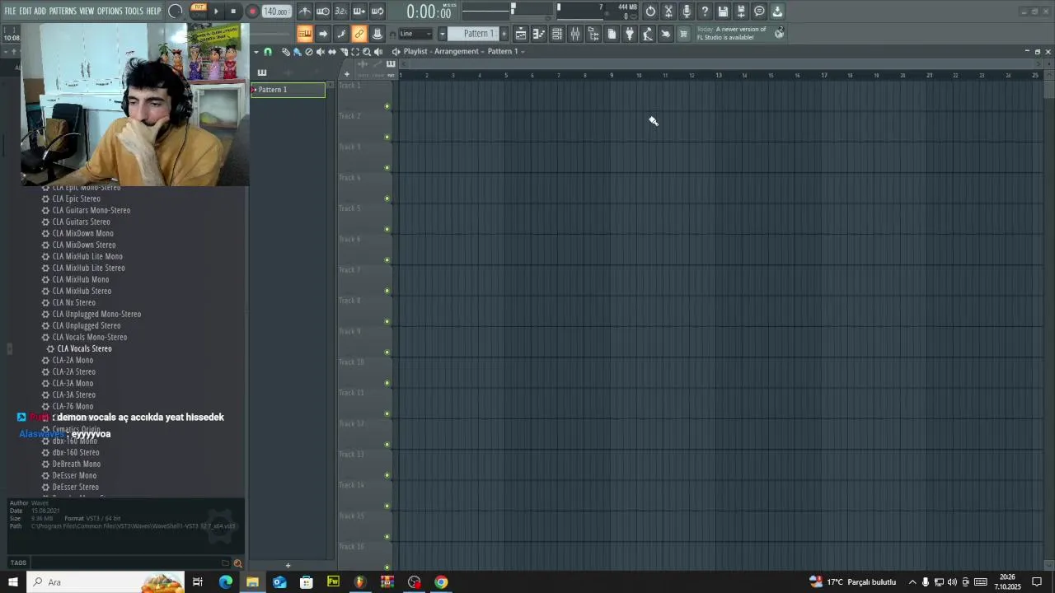Click the add new pattern plus button
Image resolution: width=1055 pixels, height=593 pixels.
(504, 34)
